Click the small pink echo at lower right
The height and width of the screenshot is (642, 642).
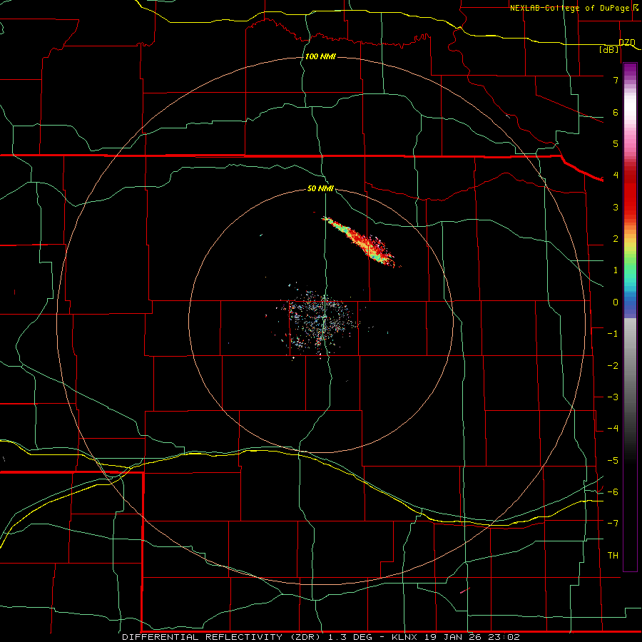pos(464,591)
